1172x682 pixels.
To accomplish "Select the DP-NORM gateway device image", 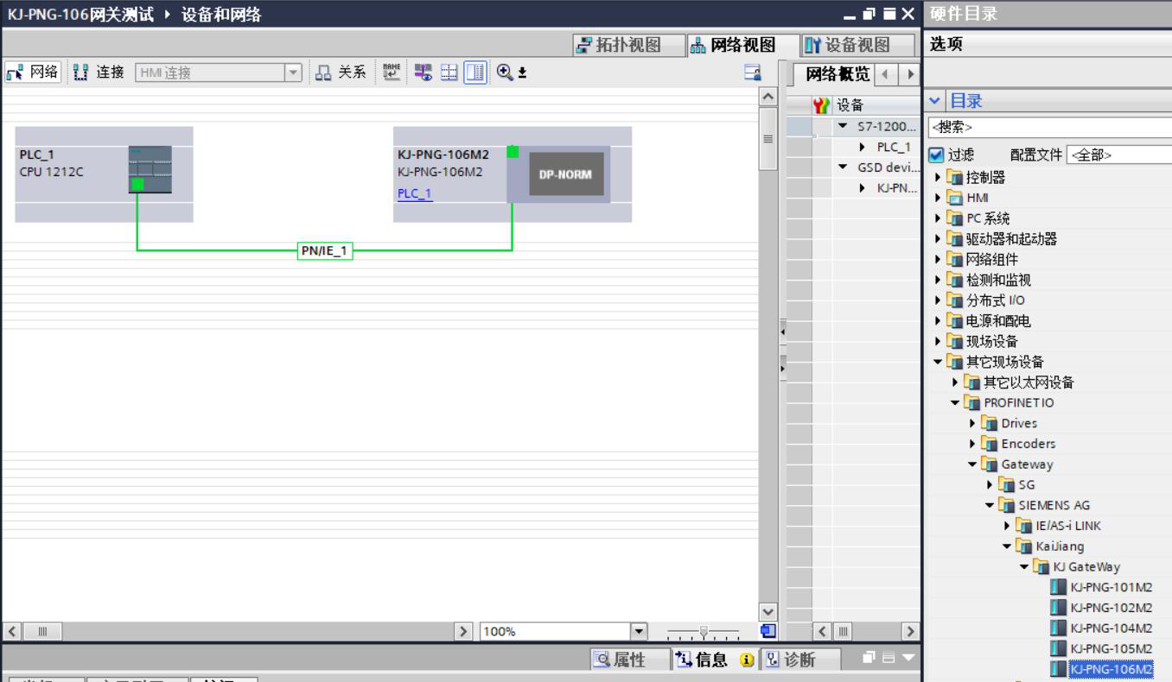I will tap(566, 174).
